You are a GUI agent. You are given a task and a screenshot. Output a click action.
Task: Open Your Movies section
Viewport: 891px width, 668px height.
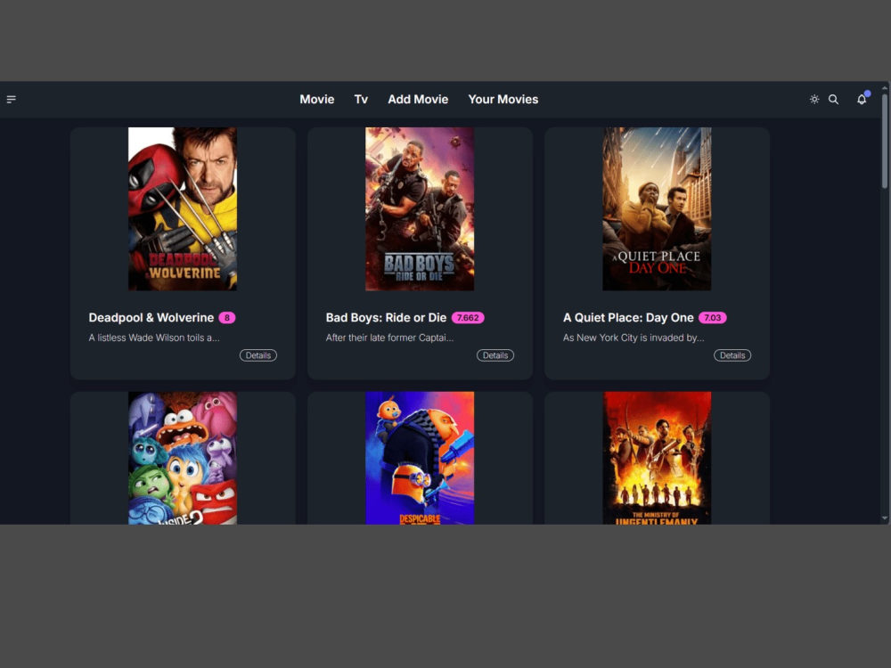pyautogui.click(x=503, y=100)
